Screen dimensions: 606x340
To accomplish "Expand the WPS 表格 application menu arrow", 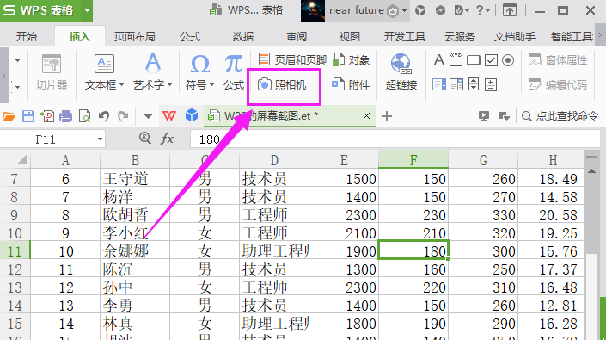I will (x=88, y=10).
